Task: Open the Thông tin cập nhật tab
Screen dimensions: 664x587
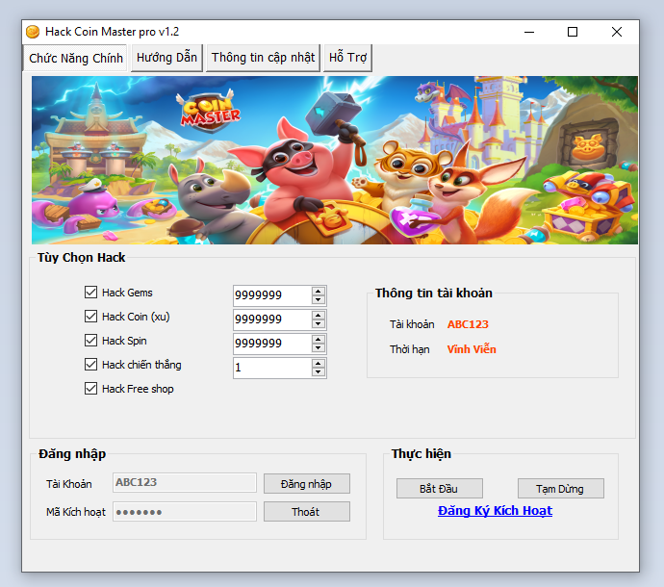Action: (x=263, y=58)
